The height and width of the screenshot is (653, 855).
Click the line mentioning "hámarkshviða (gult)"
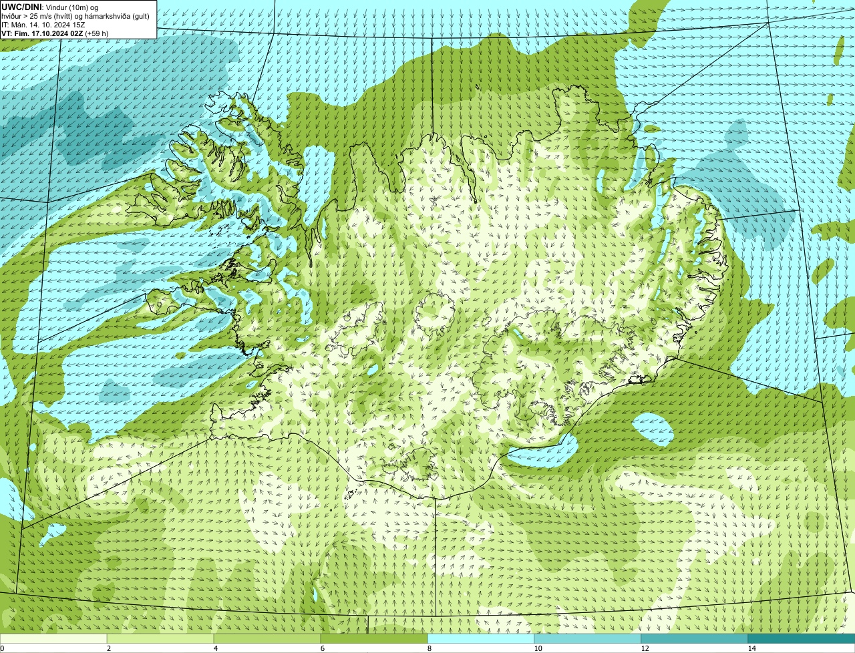click(75, 15)
